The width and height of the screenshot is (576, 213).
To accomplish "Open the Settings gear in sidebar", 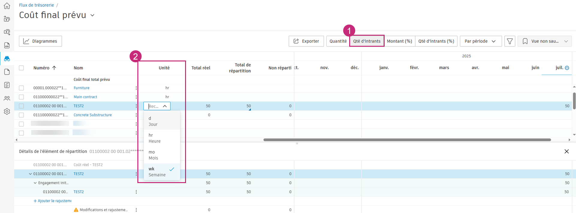I will (7, 111).
